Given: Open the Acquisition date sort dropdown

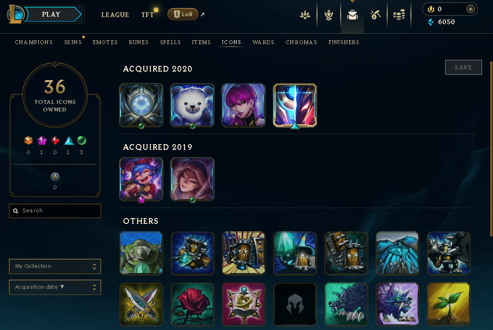Looking at the screenshot, I should coord(55,287).
